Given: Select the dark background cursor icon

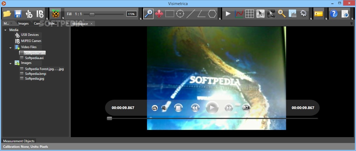Looking at the screenshot, I should coord(271,14).
